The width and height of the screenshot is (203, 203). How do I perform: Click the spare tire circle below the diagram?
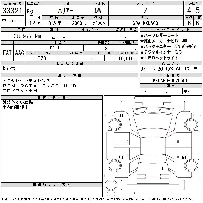[111, 185]
